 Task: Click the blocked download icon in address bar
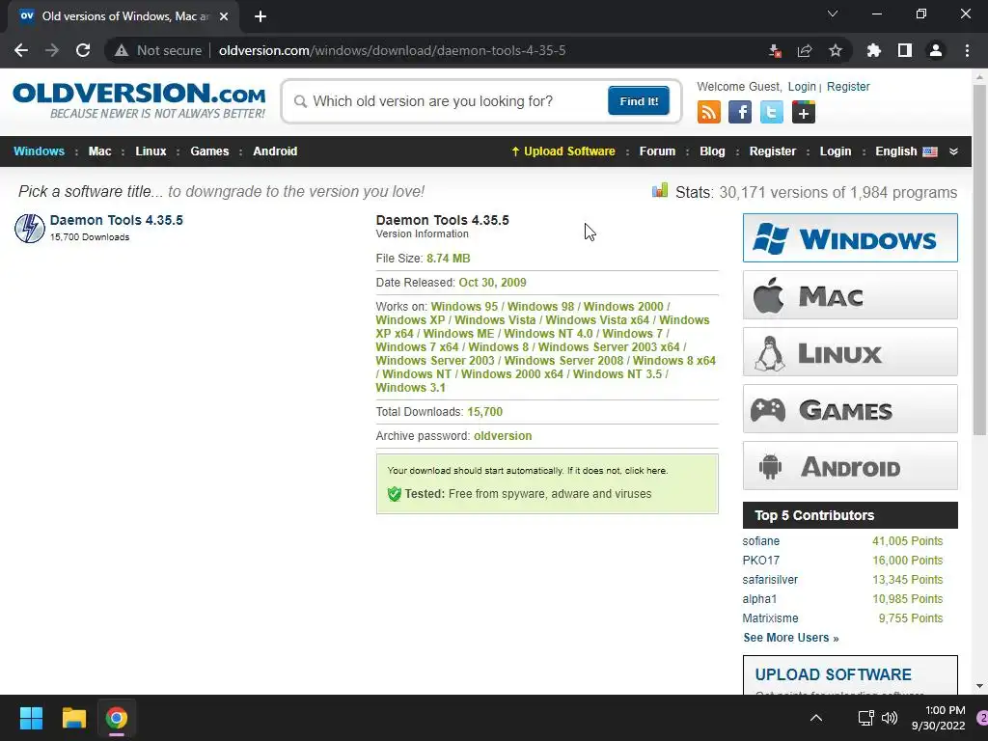tap(775, 50)
